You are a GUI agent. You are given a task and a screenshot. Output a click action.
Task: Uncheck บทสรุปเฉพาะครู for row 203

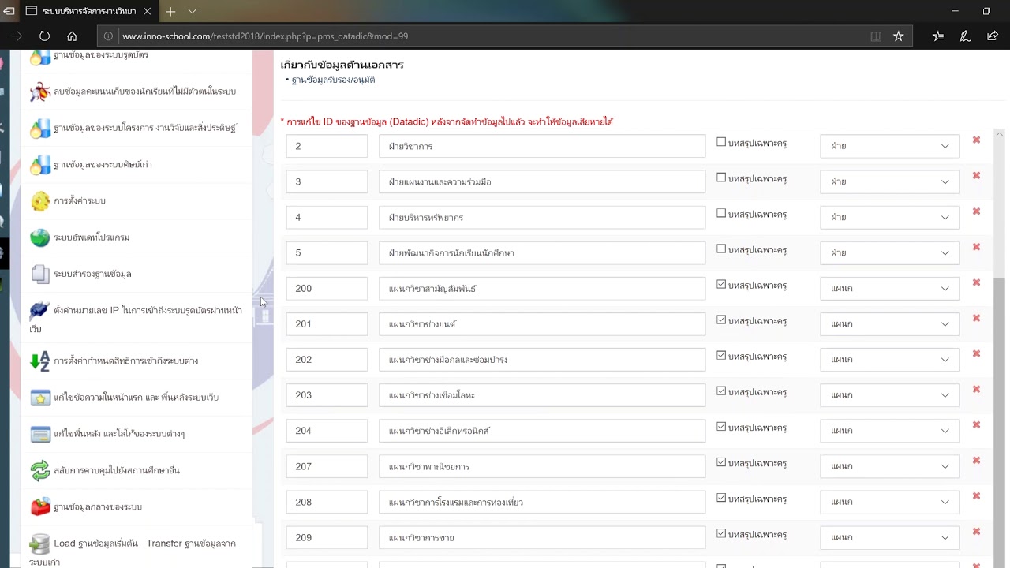coord(721,391)
